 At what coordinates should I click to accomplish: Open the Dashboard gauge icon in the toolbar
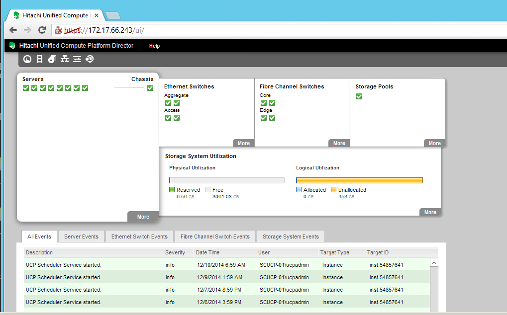[x=27, y=59]
